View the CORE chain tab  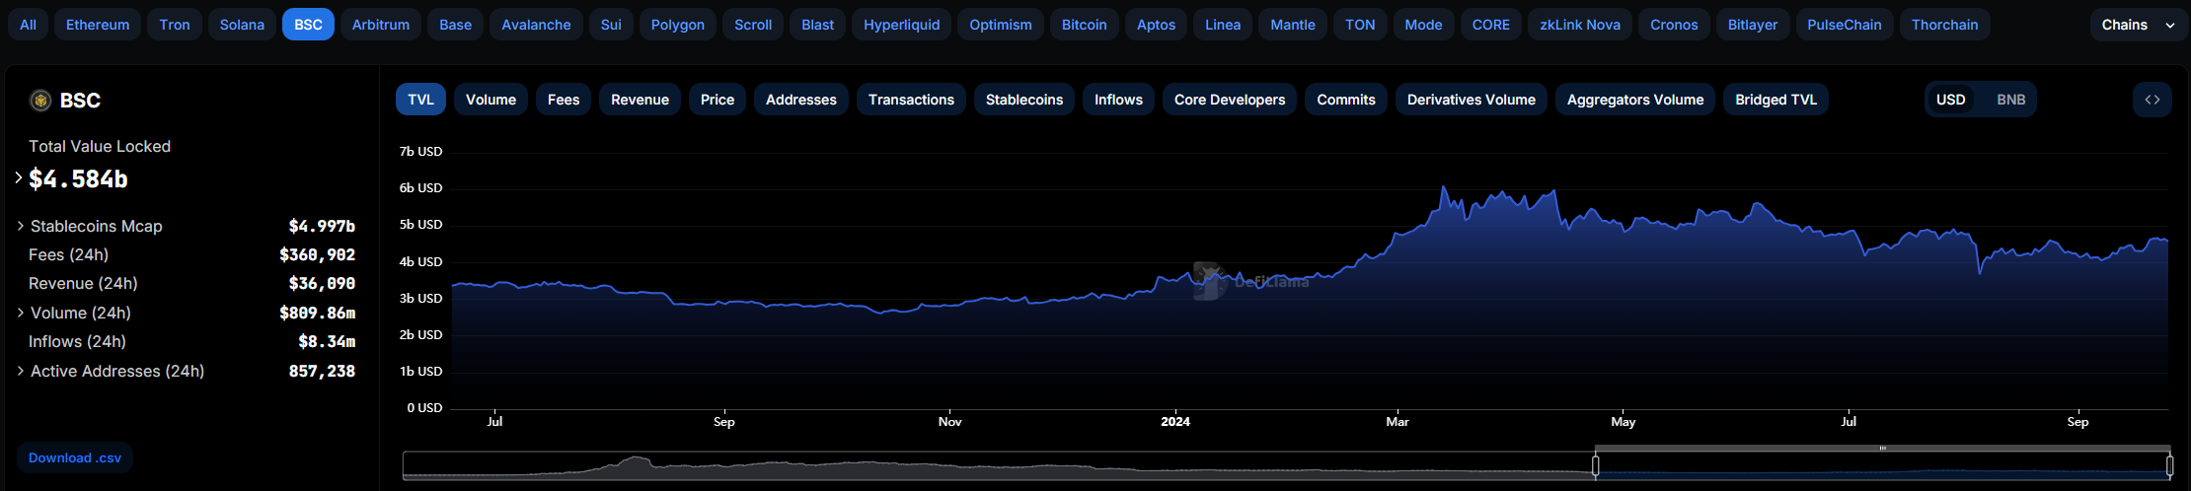tap(1490, 25)
